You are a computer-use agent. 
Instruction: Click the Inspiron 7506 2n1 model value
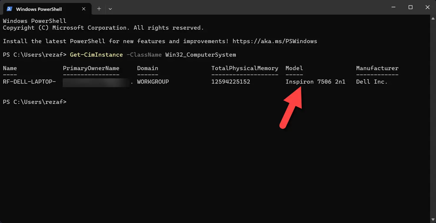pos(315,82)
